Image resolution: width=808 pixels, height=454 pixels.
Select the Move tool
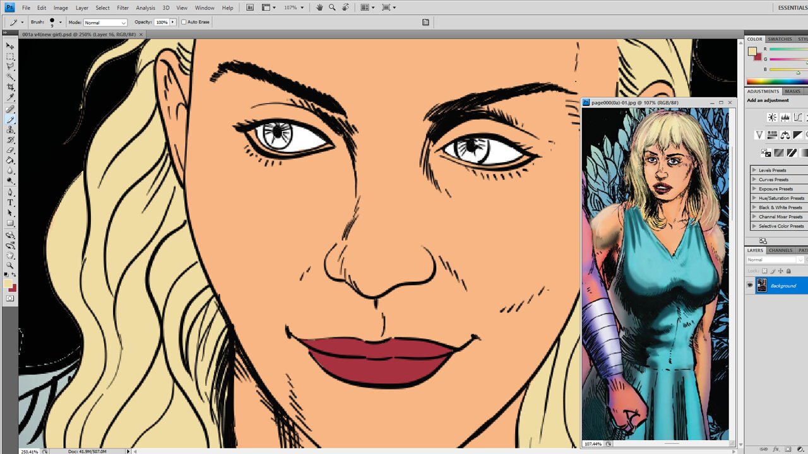[x=10, y=46]
